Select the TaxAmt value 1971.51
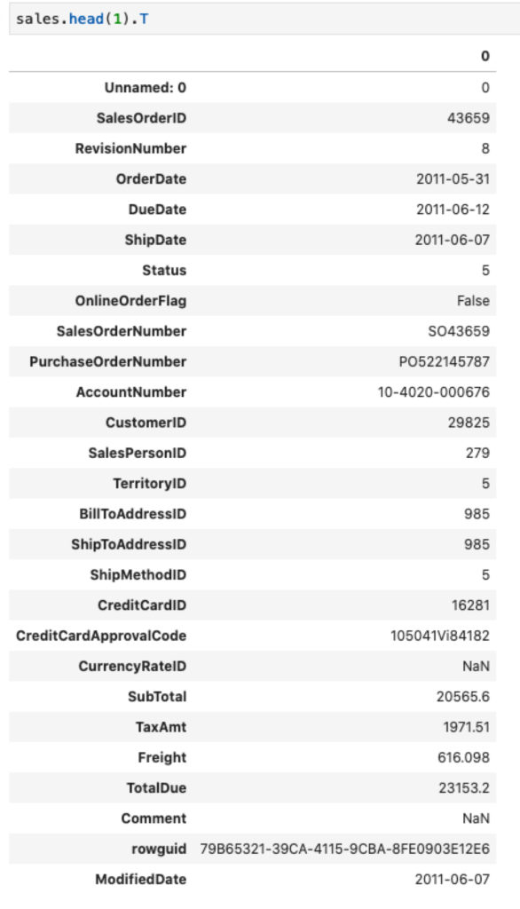Viewport: 520px width, 909px height. (467, 727)
